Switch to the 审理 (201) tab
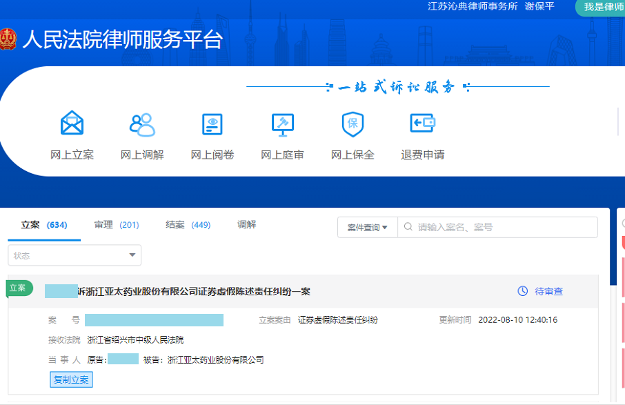This screenshot has width=625, height=405. (x=117, y=225)
